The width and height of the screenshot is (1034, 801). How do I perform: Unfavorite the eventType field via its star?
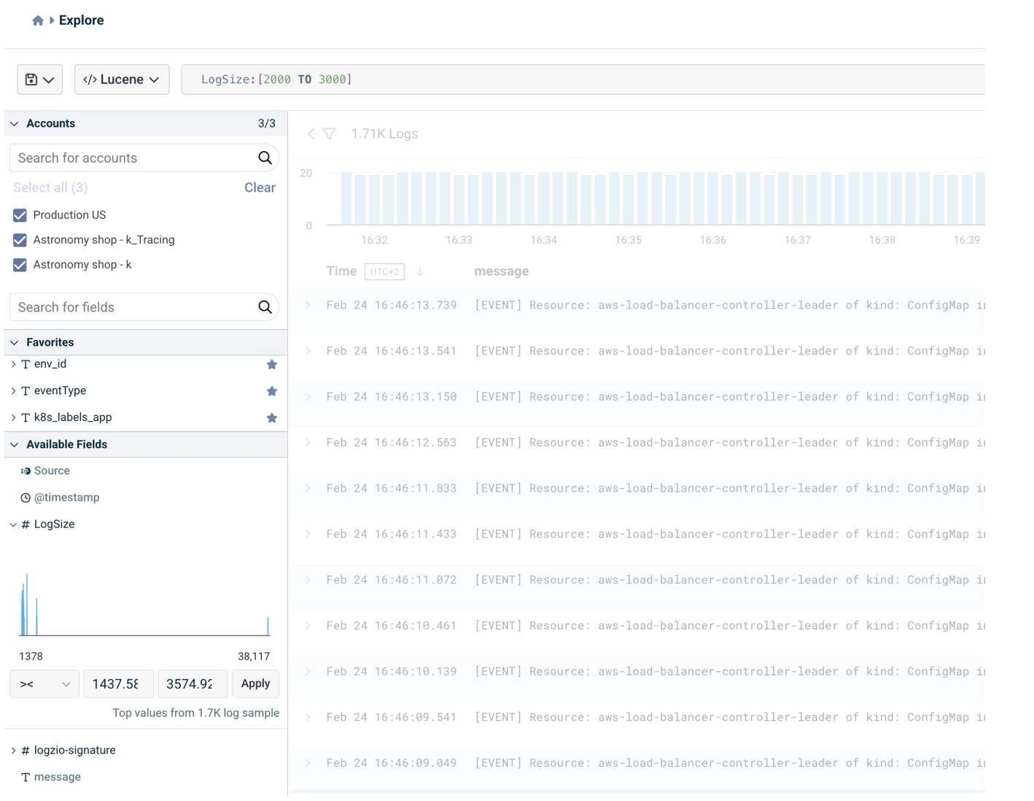[271, 390]
